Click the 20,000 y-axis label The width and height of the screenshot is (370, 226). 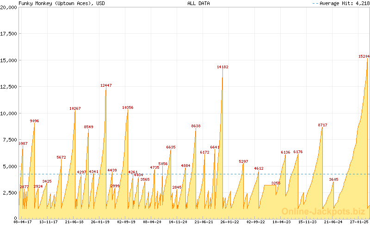pyautogui.click(x=8, y=7)
